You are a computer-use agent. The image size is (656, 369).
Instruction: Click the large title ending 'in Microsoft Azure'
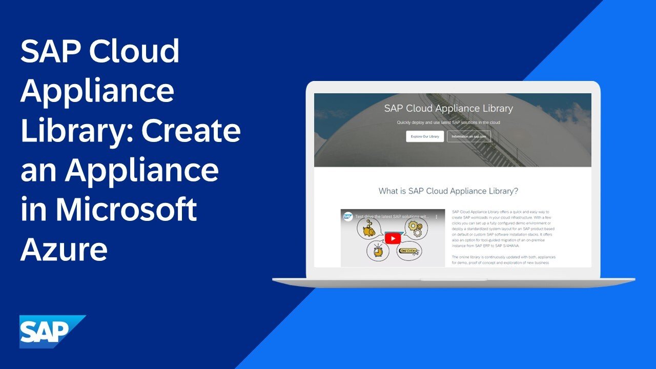point(131,151)
